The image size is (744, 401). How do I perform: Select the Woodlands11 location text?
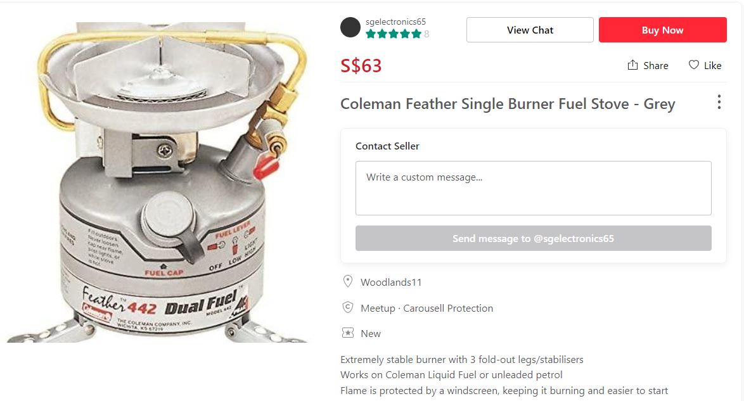tap(391, 282)
